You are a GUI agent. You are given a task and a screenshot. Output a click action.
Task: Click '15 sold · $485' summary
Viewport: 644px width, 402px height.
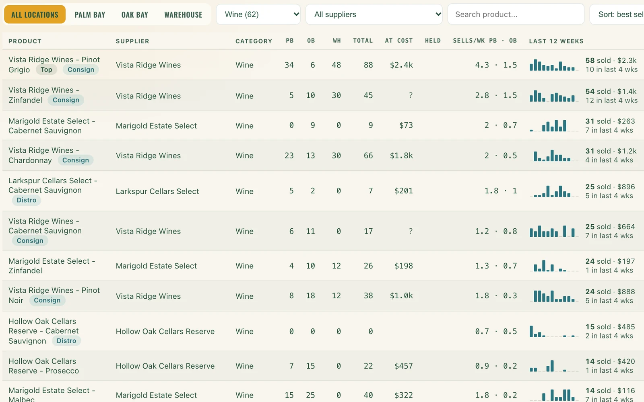tap(610, 327)
